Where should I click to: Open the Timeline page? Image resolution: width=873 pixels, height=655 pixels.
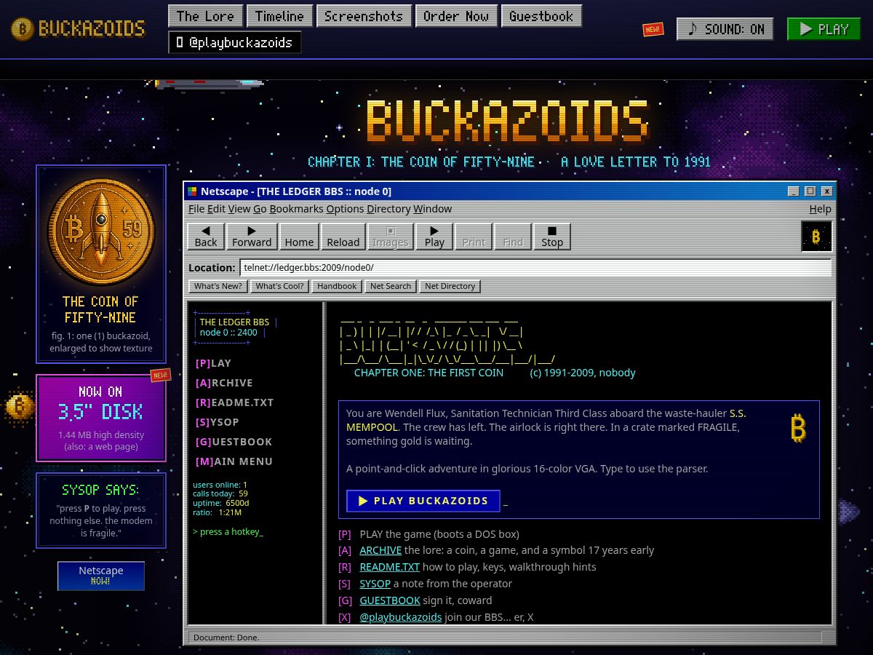pos(280,16)
